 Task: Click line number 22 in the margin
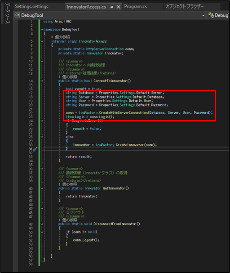[31, 113]
